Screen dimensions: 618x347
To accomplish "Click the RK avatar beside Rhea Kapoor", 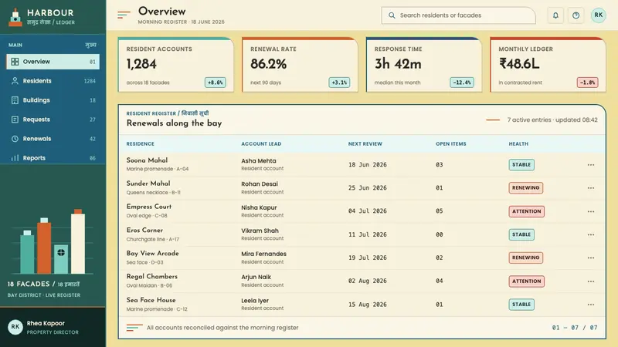I will 15,327.
